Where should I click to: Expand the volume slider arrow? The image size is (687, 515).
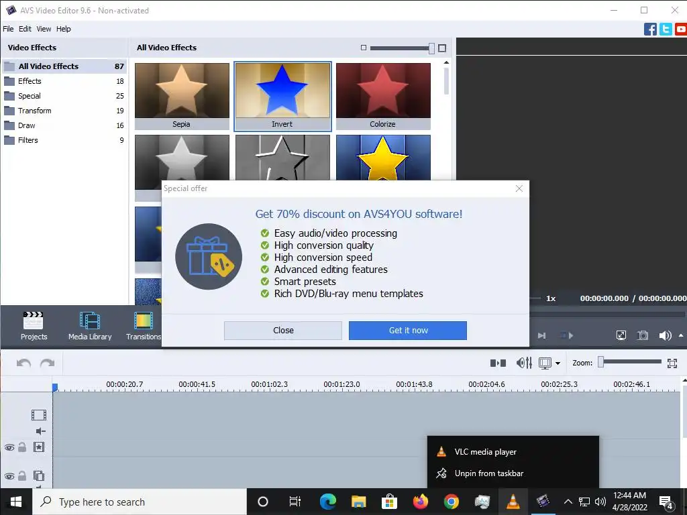[681, 335]
